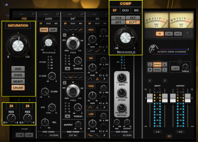Select the FET compressor type
Screen dimensions: 198x142
click(133, 18)
